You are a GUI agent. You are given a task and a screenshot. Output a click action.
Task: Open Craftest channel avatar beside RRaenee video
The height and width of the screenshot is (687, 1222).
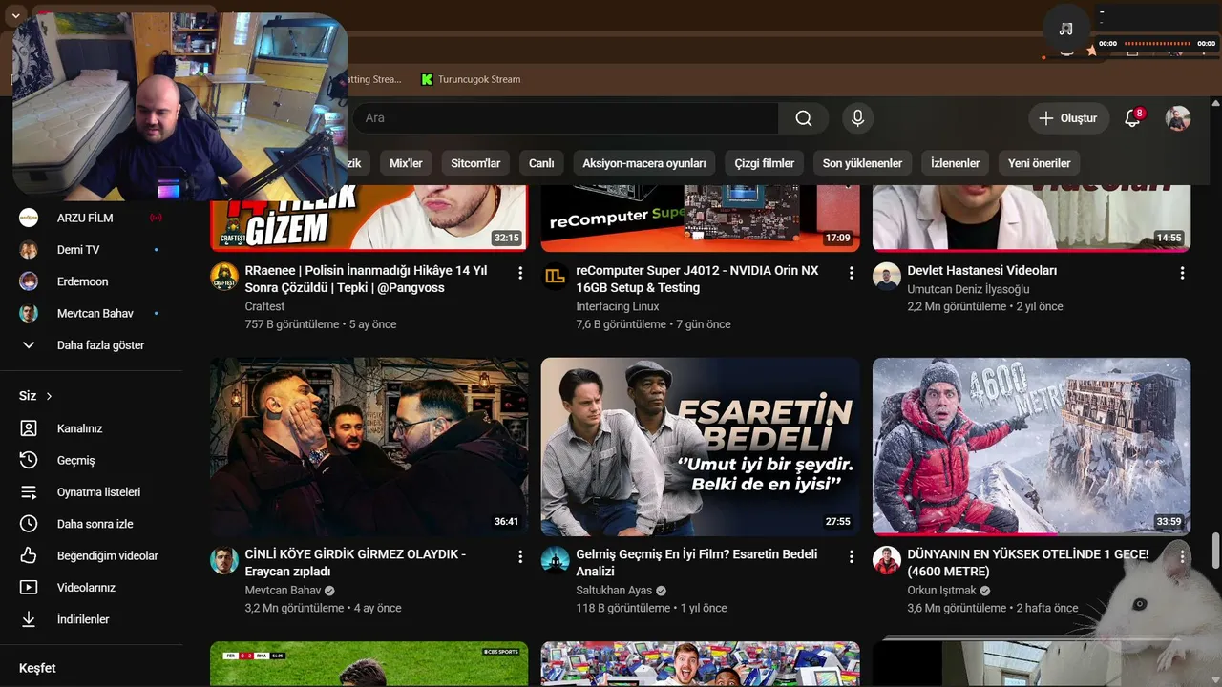(x=224, y=277)
